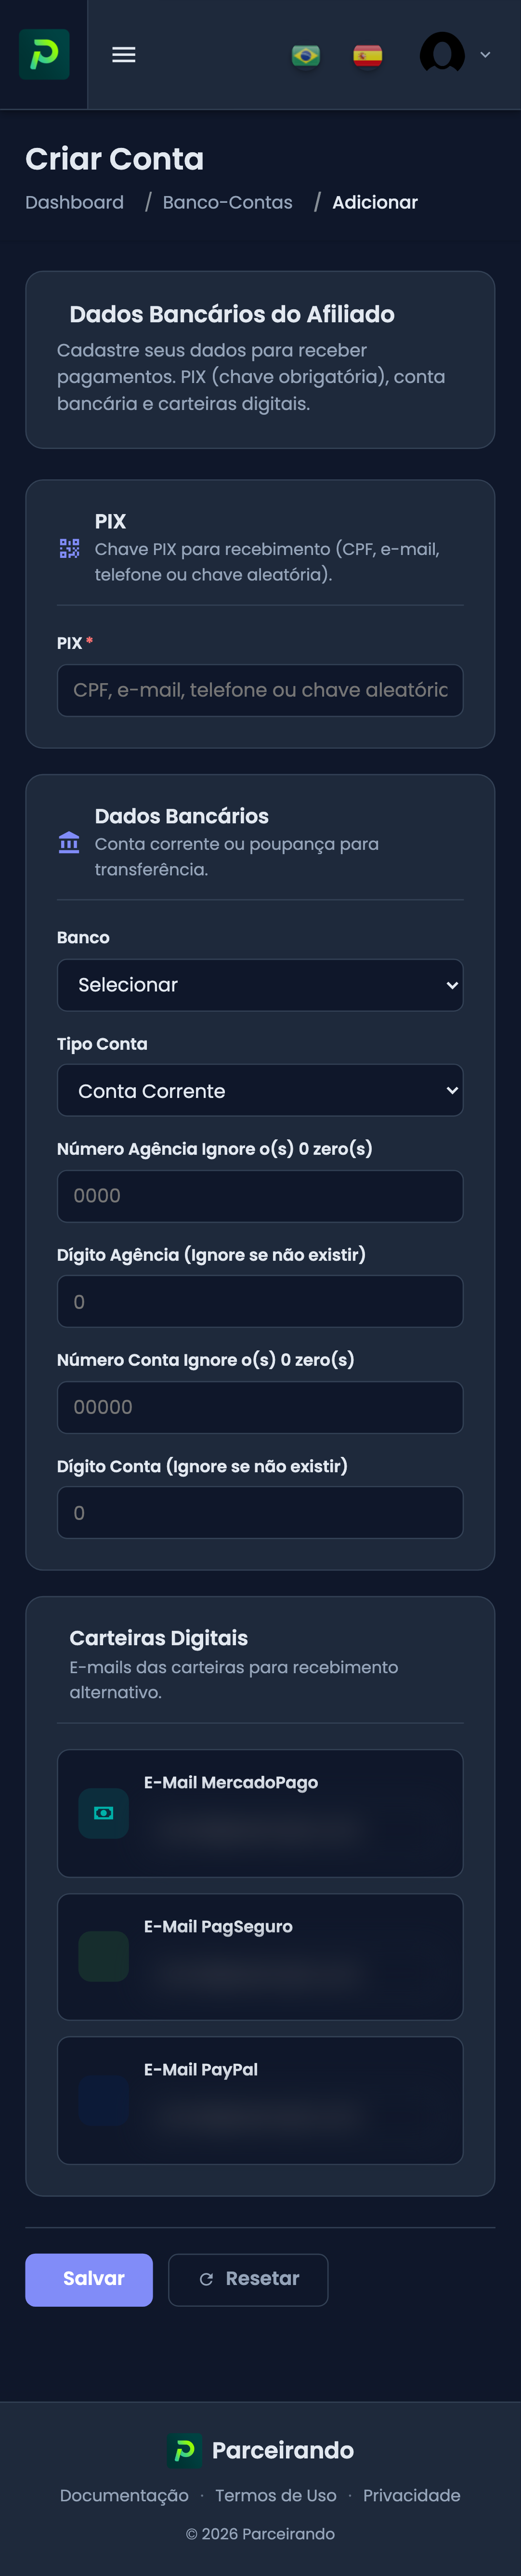Open Banco-Contas from the breadcrumb

pos(227,202)
